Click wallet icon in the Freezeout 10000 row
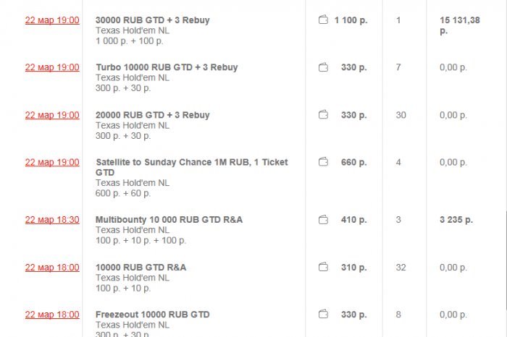 (324, 315)
